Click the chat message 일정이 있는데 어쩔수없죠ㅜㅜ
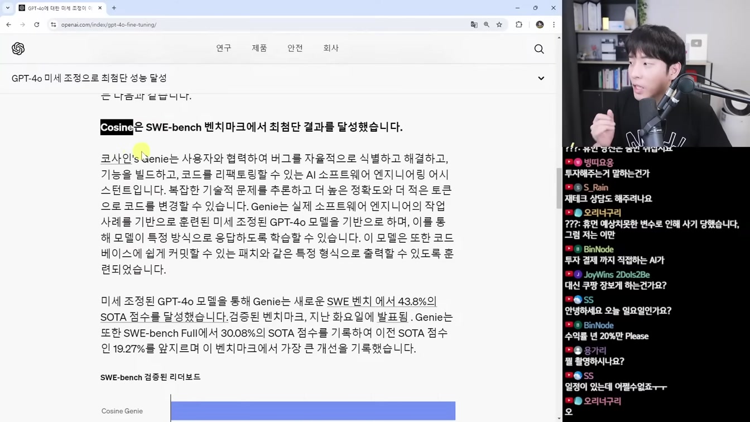Viewport: 750px width, 422px height. (x=616, y=387)
